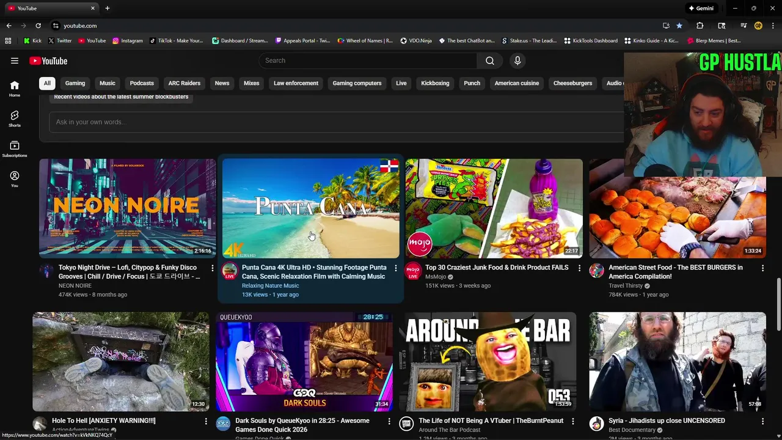Select the Gaming computers filter chip
The height and width of the screenshot is (440, 782).
357,83
